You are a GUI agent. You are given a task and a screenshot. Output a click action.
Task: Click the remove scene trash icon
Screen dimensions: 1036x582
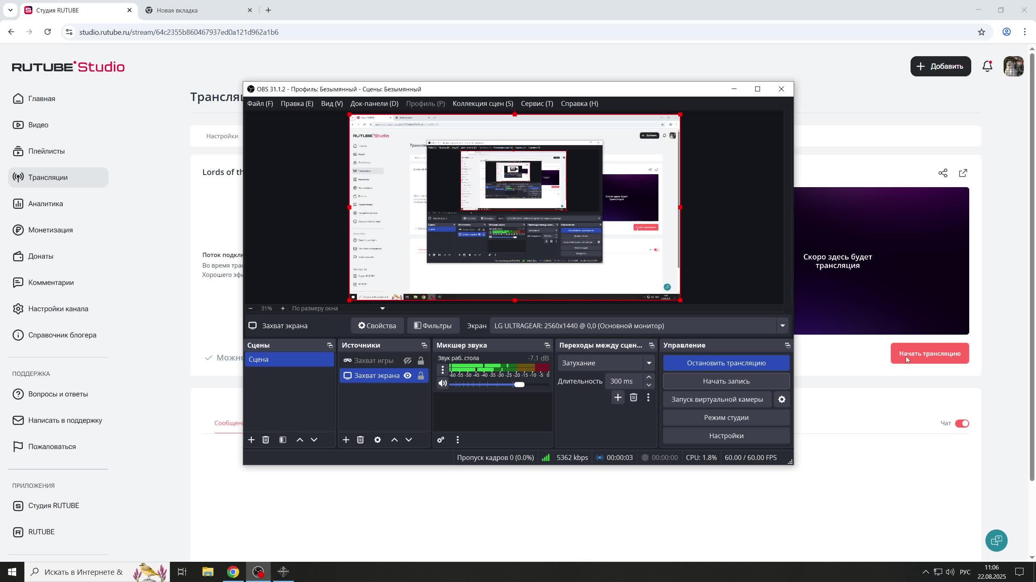pos(265,440)
